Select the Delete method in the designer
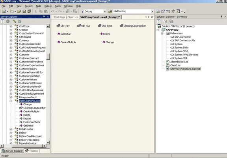227x158 pixels. coord(105,34)
